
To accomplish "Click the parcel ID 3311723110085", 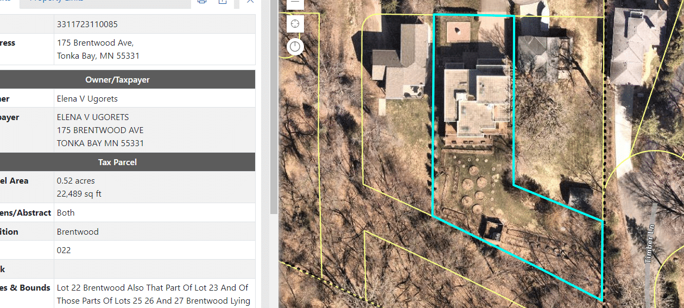I will [x=87, y=24].
